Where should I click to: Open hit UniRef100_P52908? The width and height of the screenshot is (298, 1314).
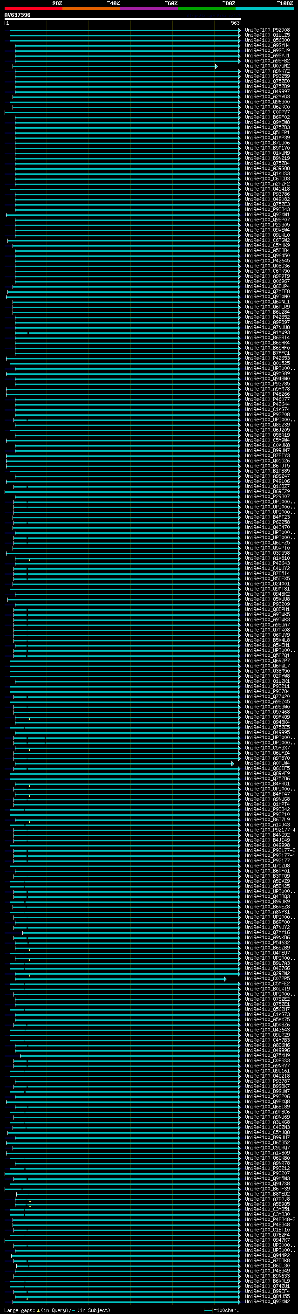click(267, 30)
